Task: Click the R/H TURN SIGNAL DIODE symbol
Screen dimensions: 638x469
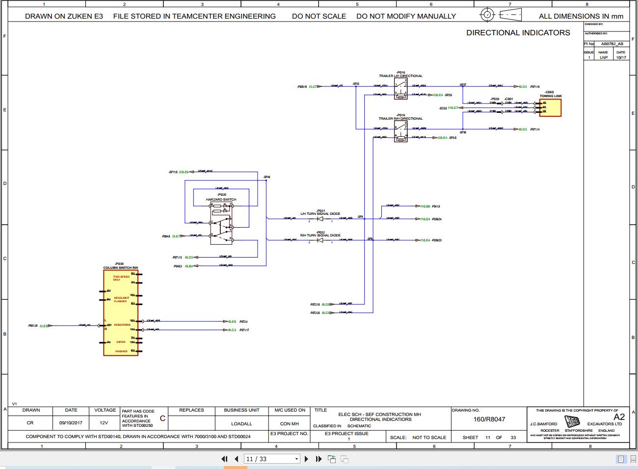Action: [x=320, y=239]
